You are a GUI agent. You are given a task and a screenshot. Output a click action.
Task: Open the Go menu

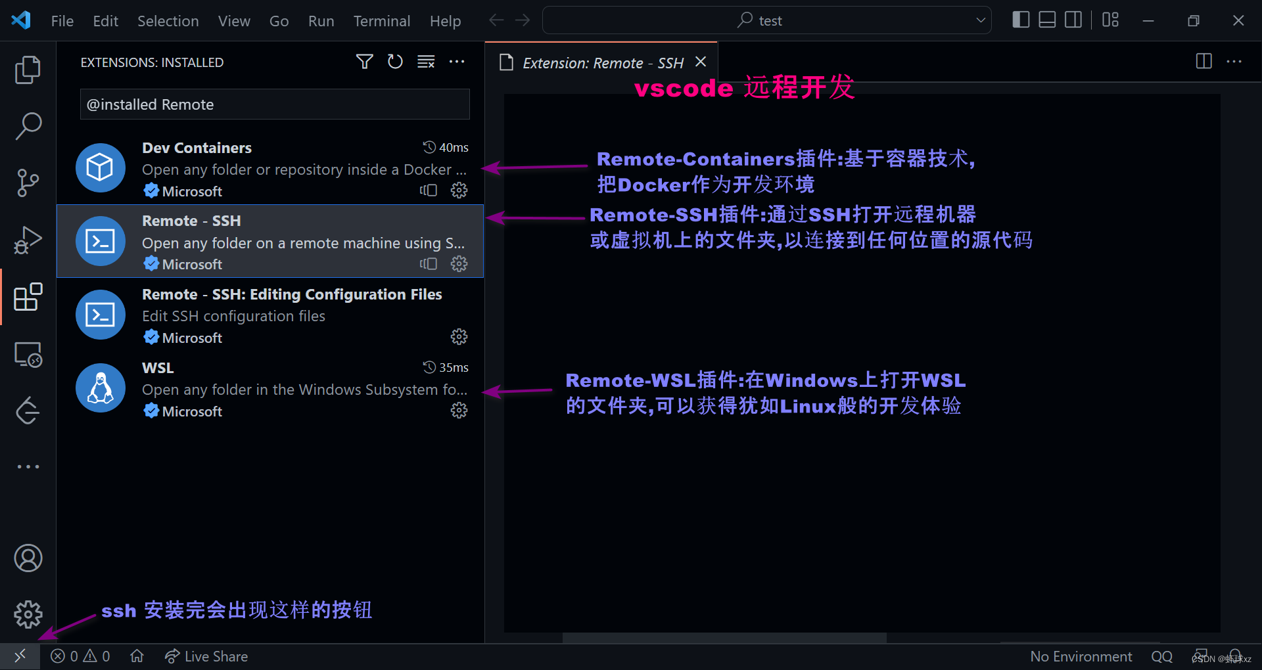point(279,21)
